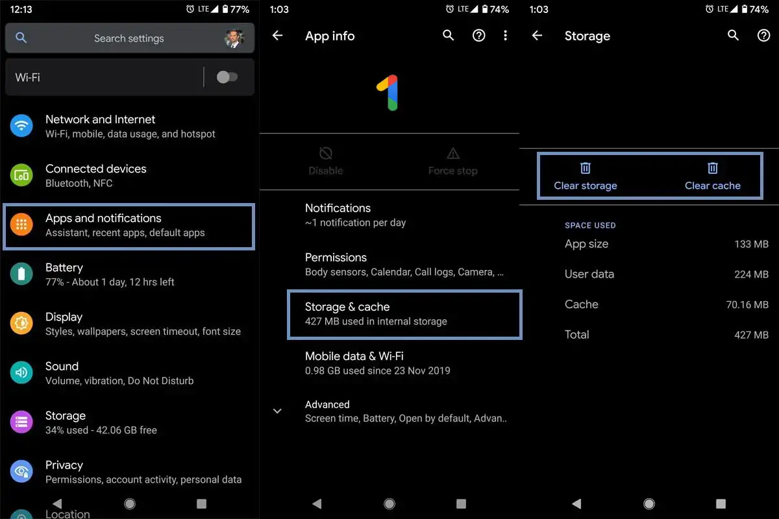Open Battery settings entry
Screen dimensions: 779x519
[x=130, y=274]
